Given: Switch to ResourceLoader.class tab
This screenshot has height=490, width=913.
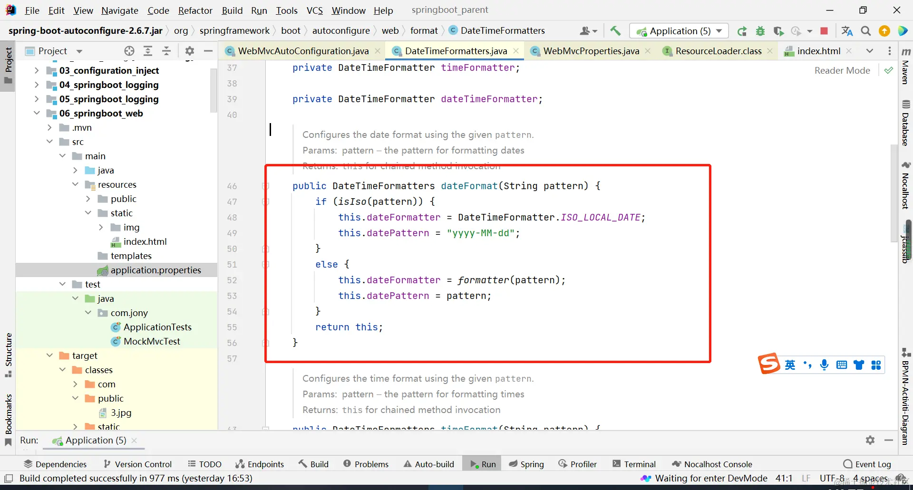Looking at the screenshot, I should coord(718,51).
